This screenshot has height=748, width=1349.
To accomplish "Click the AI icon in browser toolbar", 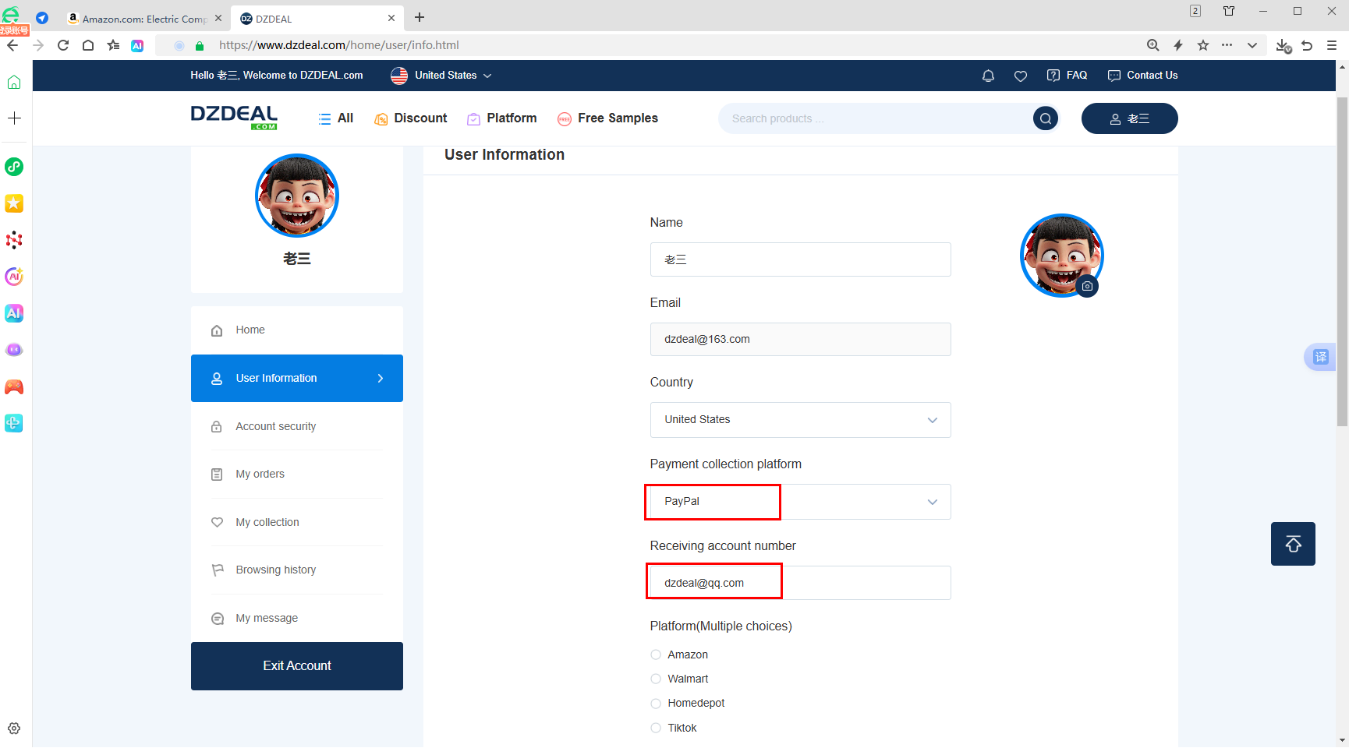I will [137, 45].
